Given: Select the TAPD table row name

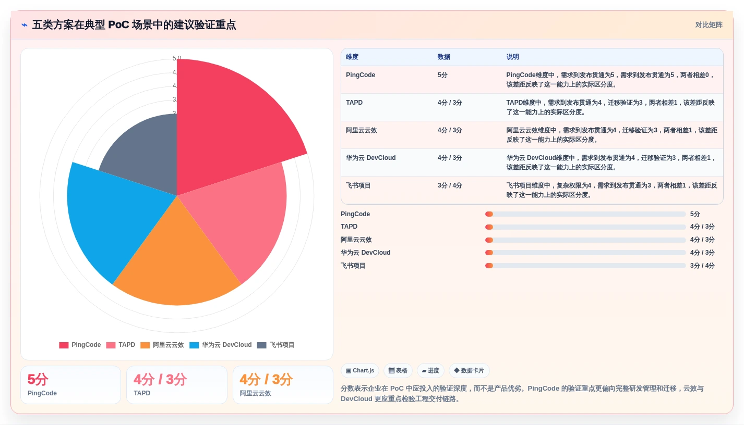Looking at the screenshot, I should [354, 103].
